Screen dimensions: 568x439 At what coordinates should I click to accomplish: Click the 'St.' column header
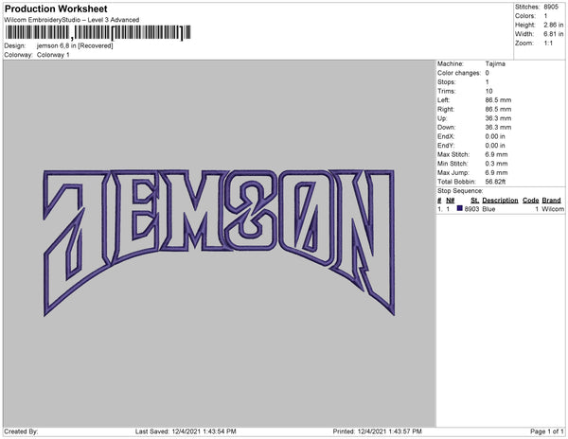tap(474, 201)
